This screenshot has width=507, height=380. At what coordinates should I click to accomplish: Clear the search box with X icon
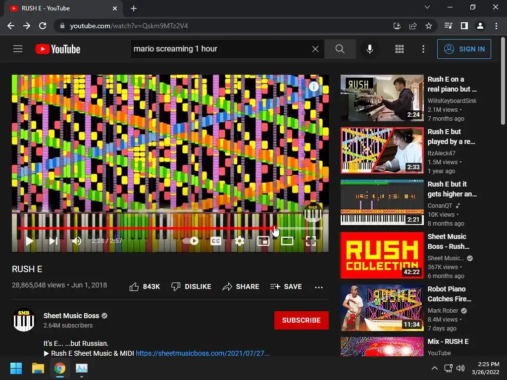pos(315,49)
